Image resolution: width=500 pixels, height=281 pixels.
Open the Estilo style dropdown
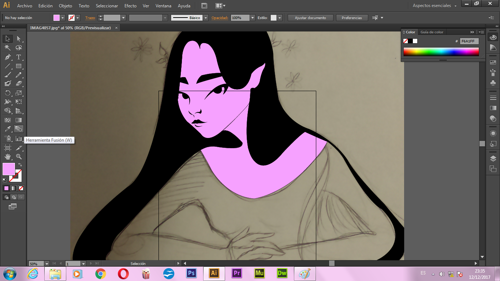280,18
